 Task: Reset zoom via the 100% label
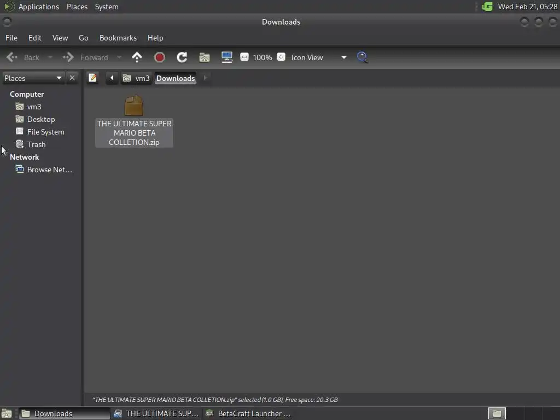click(x=262, y=57)
